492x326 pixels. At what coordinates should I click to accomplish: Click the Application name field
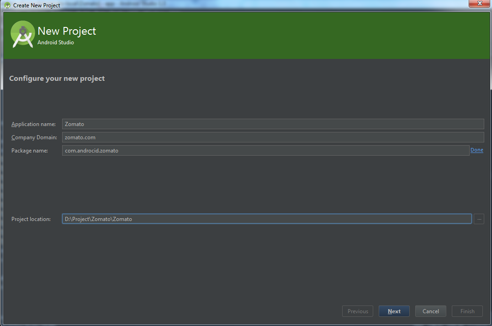point(273,124)
